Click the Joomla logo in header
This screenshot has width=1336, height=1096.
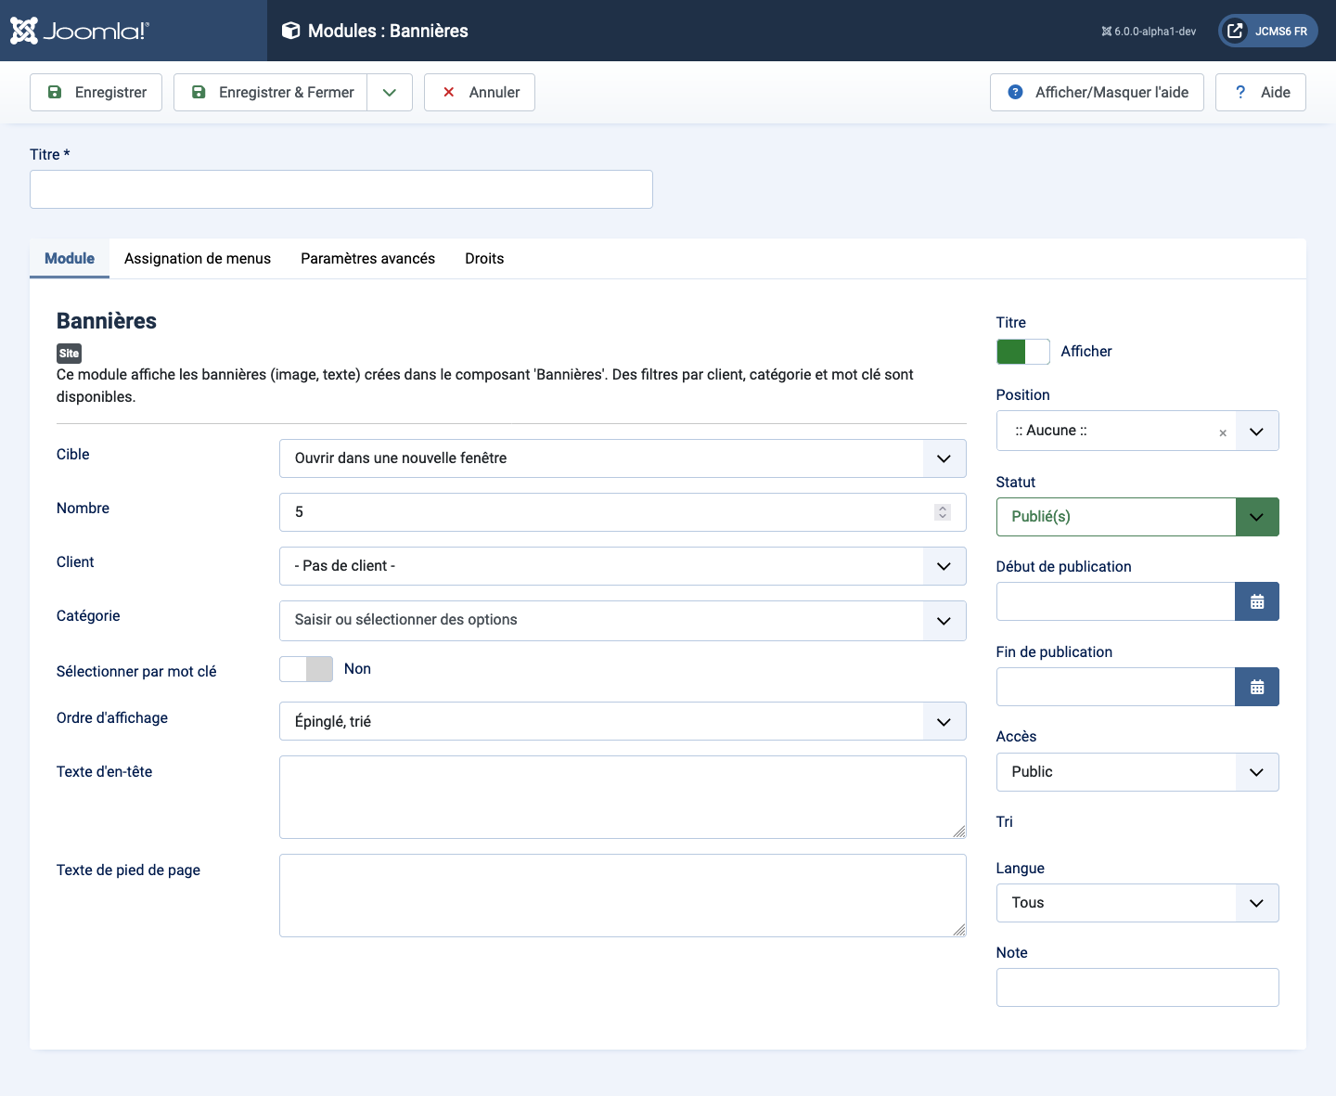click(x=80, y=31)
